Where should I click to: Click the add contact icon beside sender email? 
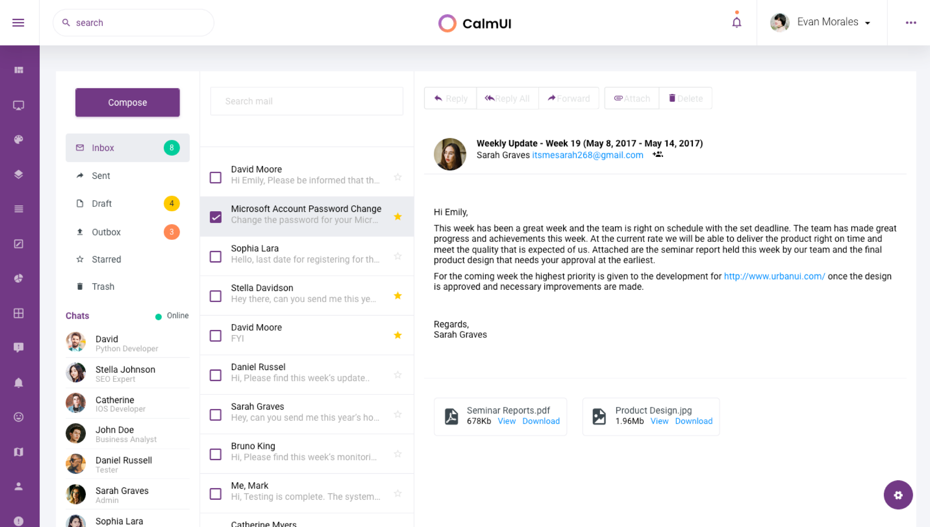tap(658, 155)
